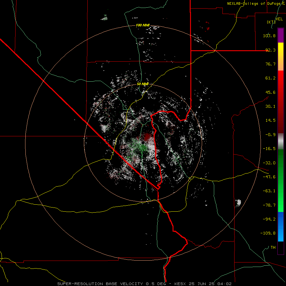
Task: Pick the blue segment of the color bar
Action: [x=281, y=227]
